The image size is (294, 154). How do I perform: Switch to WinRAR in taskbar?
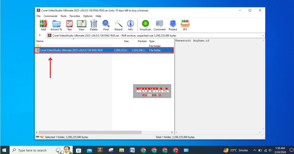[x=100, y=150]
